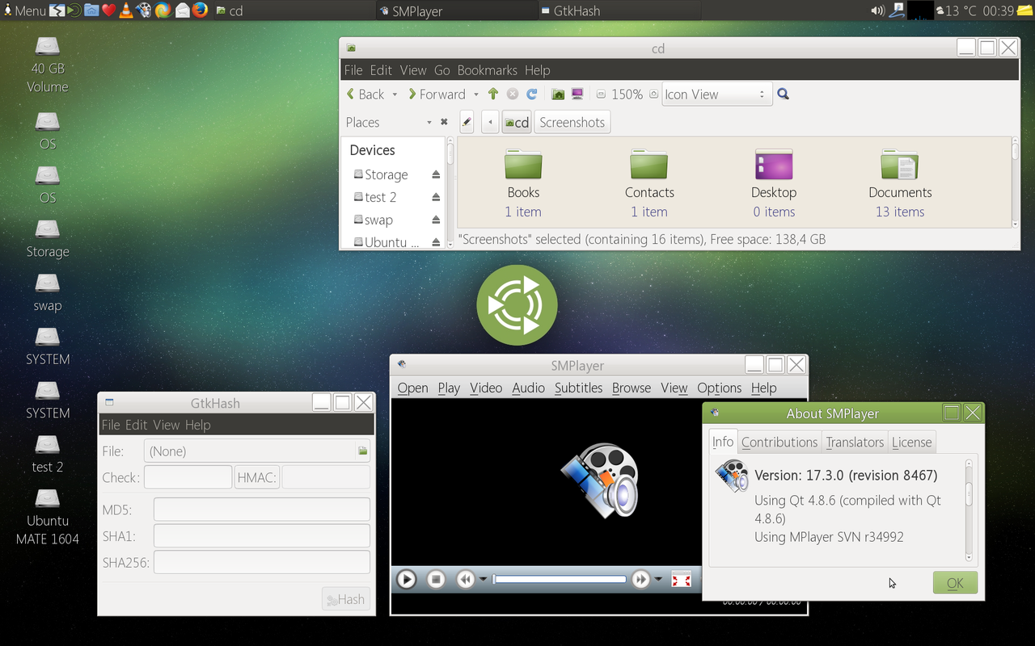Open the GtkHash View menu
The width and height of the screenshot is (1035, 646).
[166, 425]
